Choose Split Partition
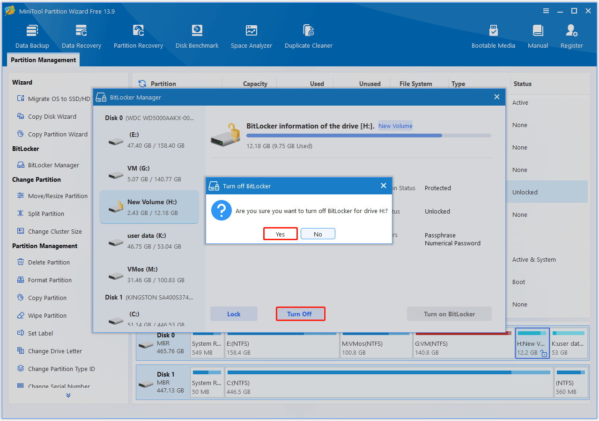The height and width of the screenshot is (421, 599). tap(40, 214)
